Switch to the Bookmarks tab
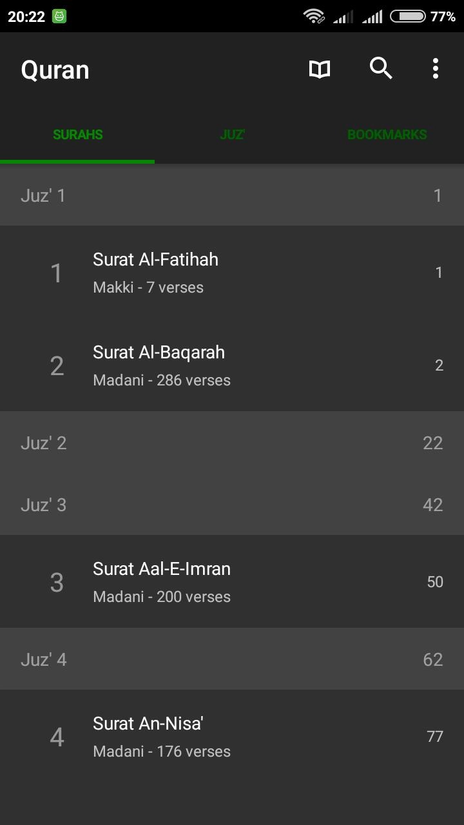 click(387, 135)
